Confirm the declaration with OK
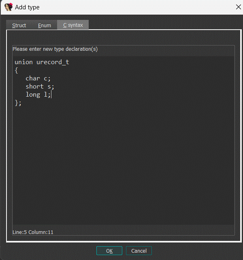 point(109,251)
